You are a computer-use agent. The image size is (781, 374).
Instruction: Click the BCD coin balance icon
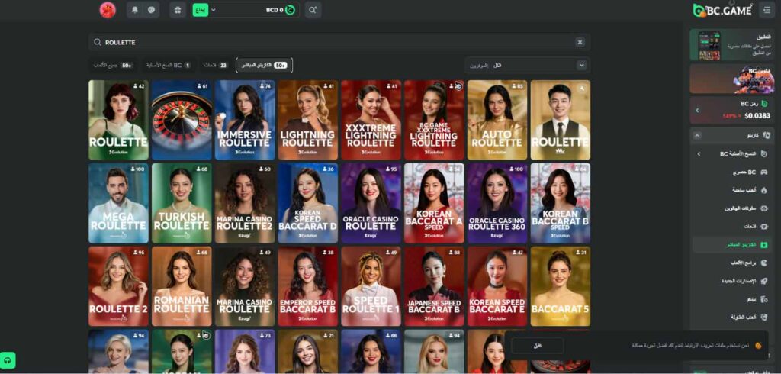[290, 9]
